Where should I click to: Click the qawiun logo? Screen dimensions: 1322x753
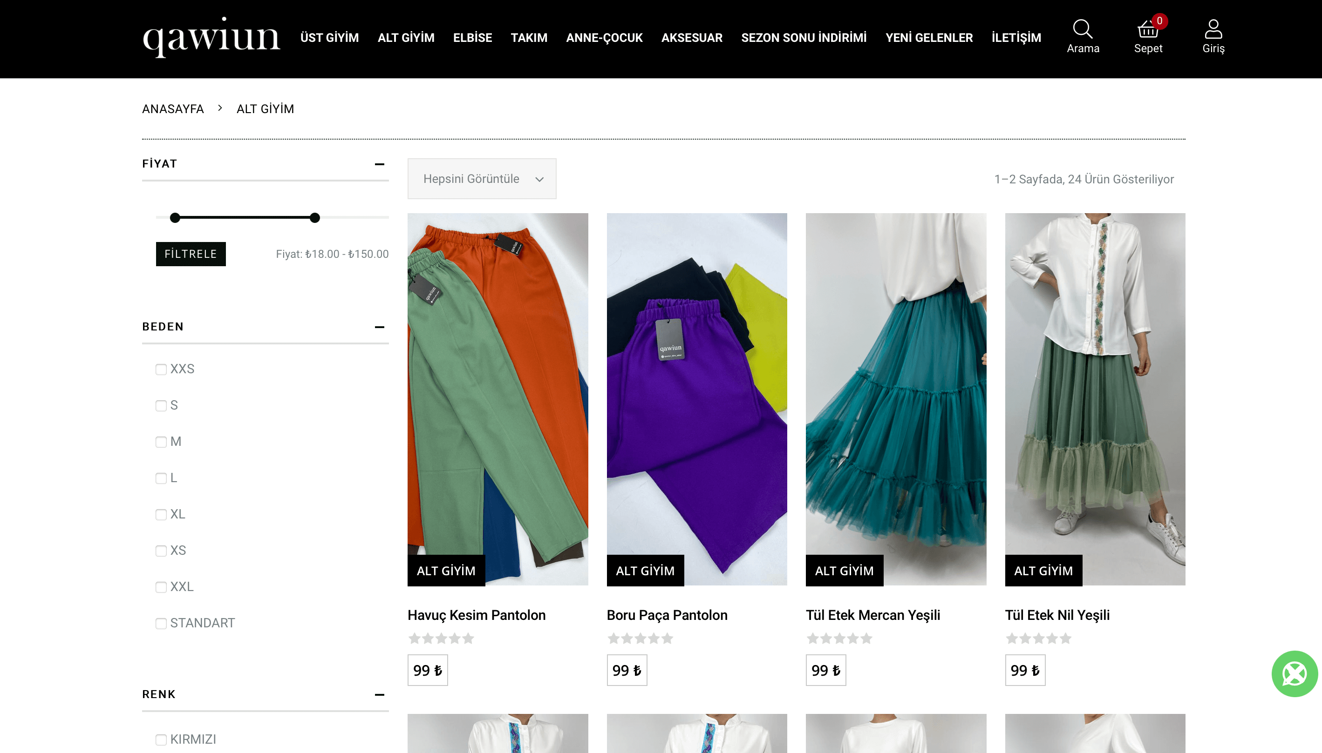tap(211, 37)
